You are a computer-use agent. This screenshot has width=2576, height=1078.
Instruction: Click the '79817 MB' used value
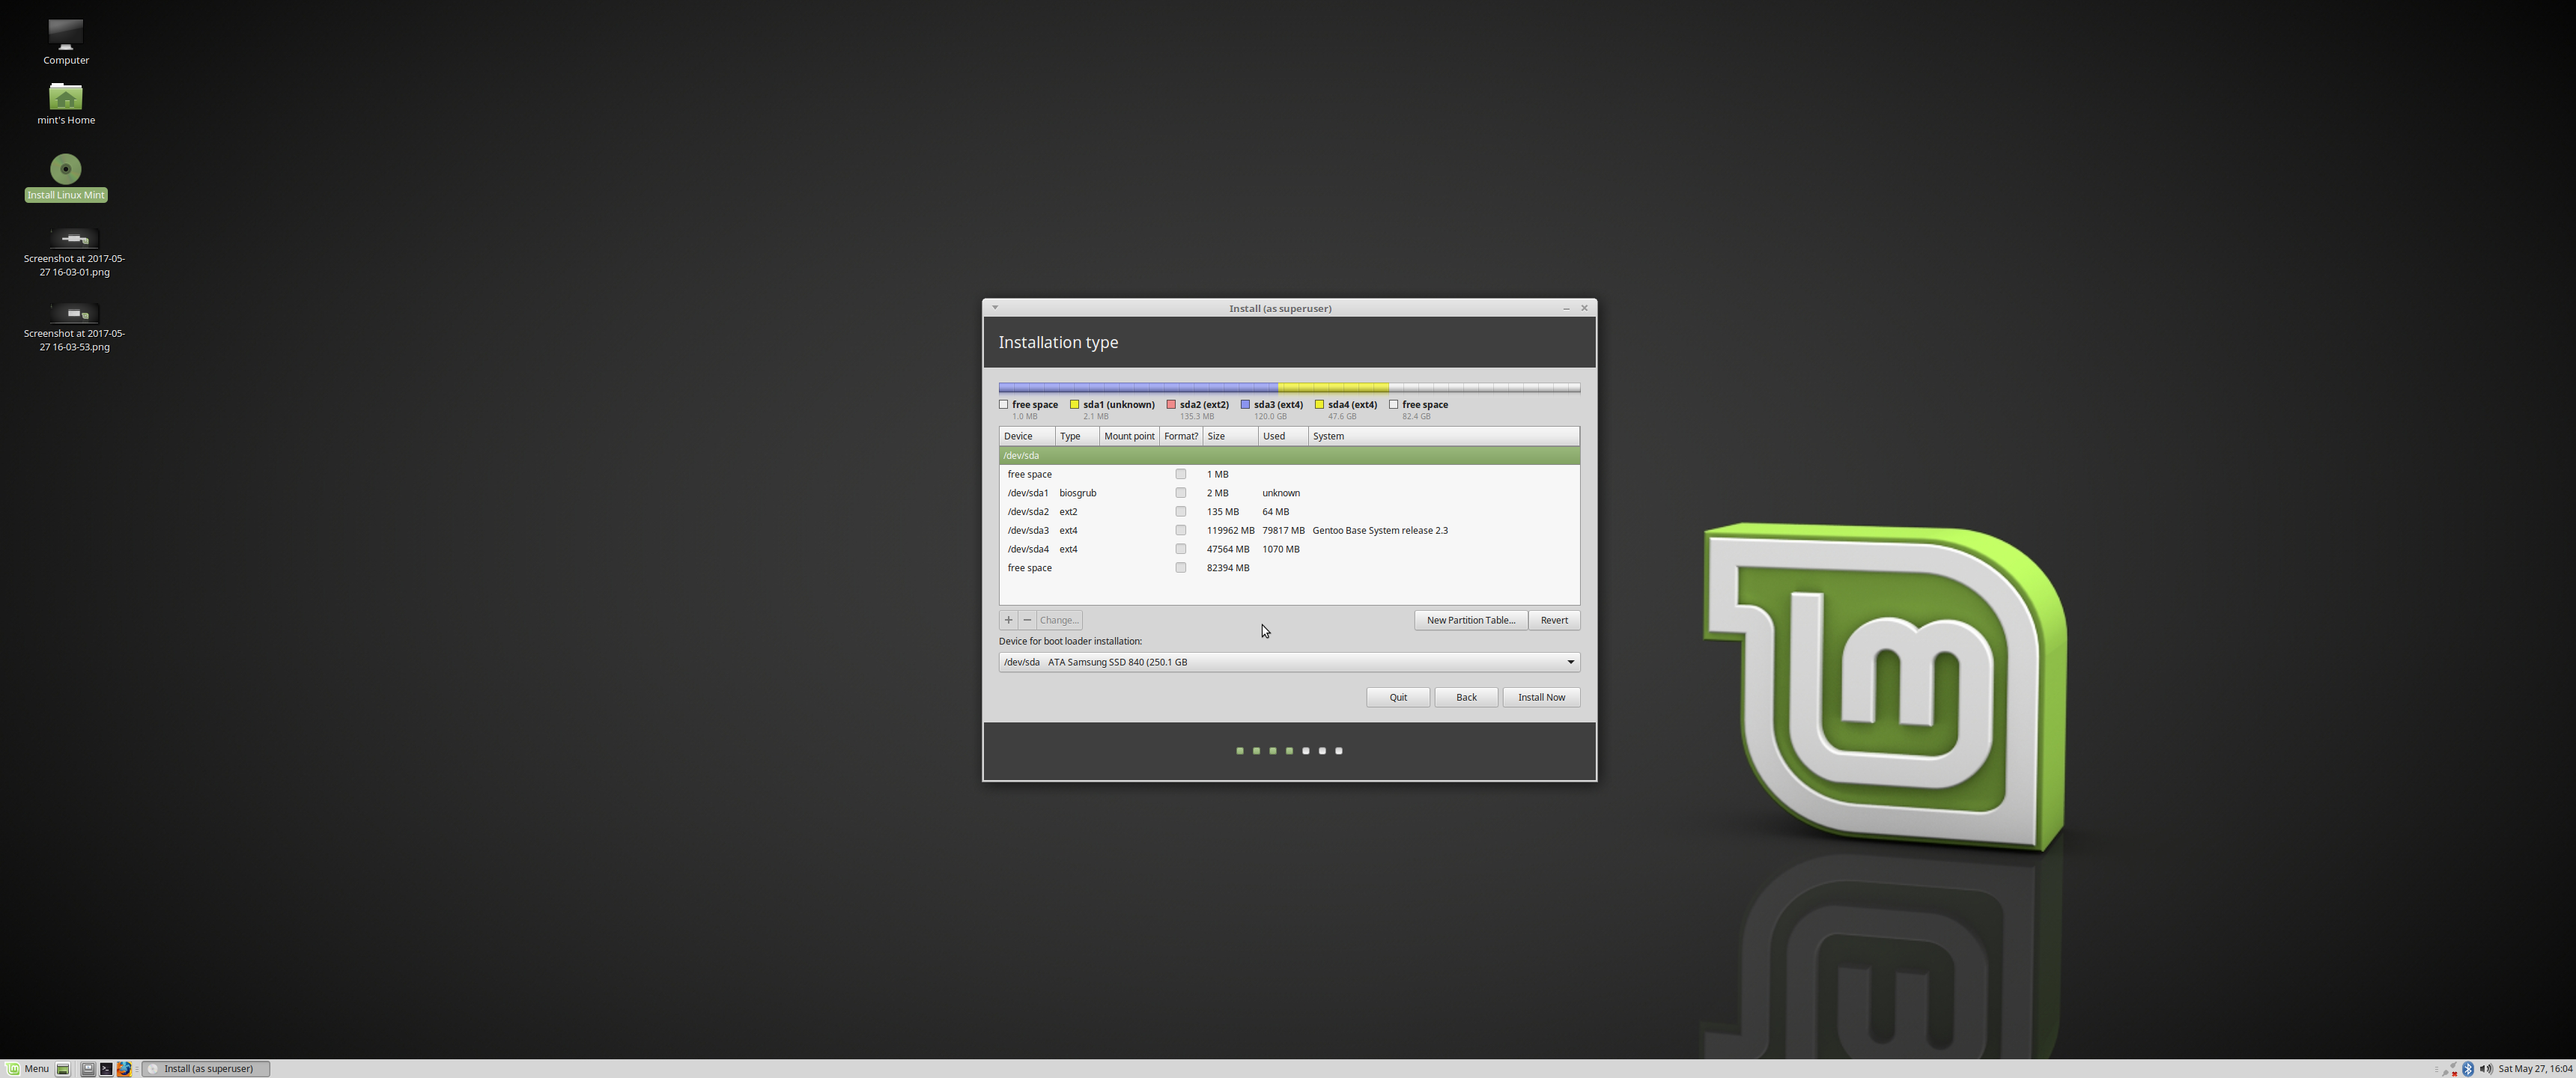point(1283,530)
